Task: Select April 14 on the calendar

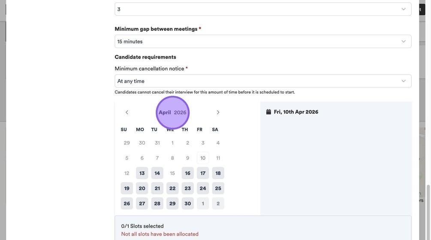Action: point(157,173)
